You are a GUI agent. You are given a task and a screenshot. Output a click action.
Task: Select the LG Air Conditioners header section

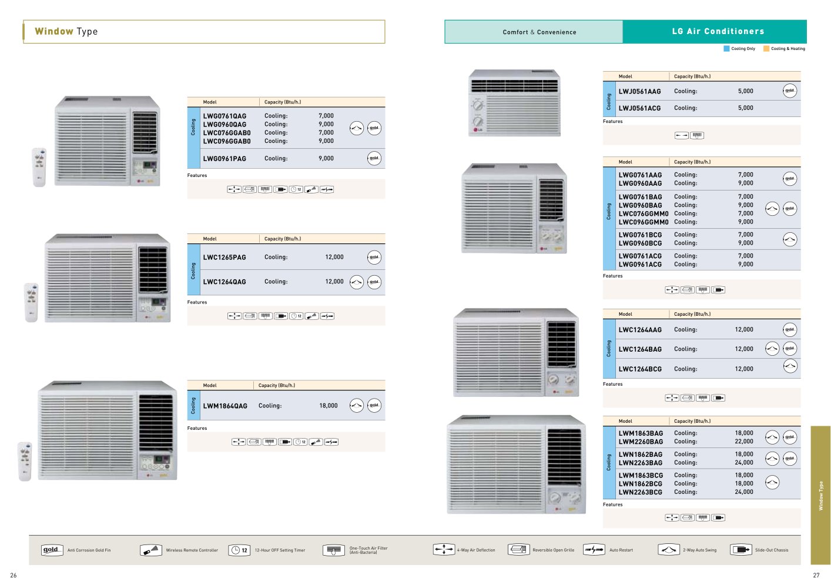[x=715, y=32]
